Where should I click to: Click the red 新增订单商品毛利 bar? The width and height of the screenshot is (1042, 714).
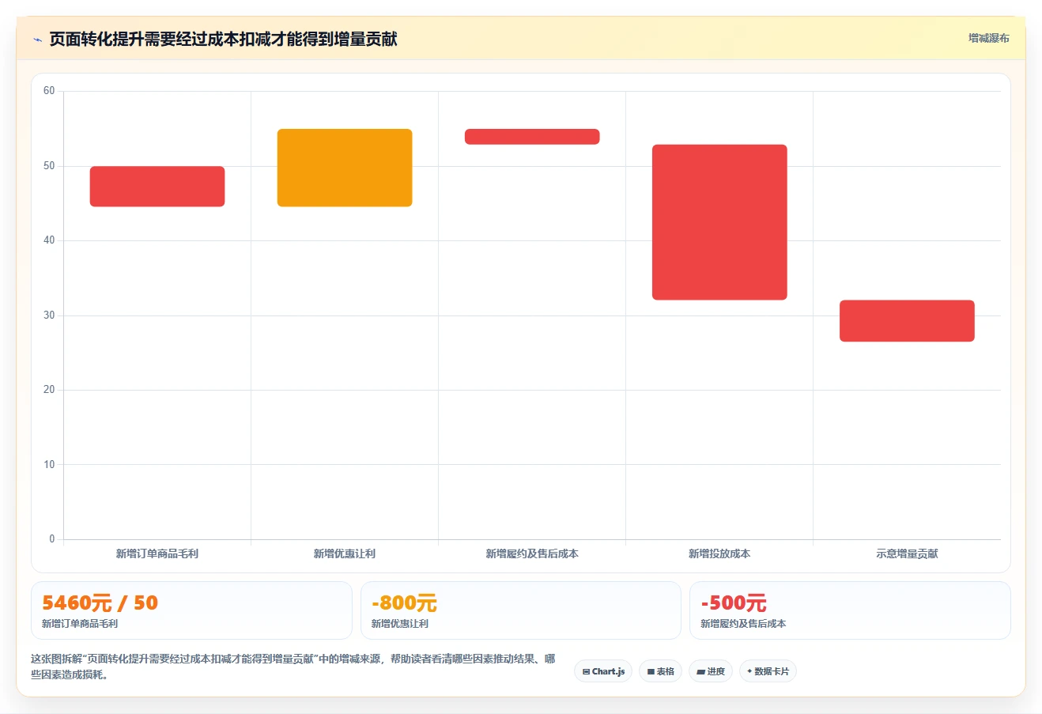click(157, 187)
